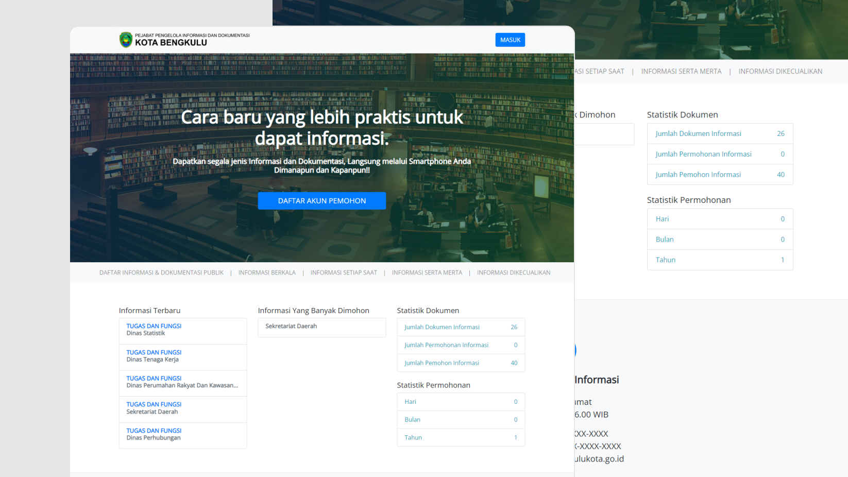Click count 26 in front window statistics
The image size is (848, 477).
pyautogui.click(x=514, y=327)
